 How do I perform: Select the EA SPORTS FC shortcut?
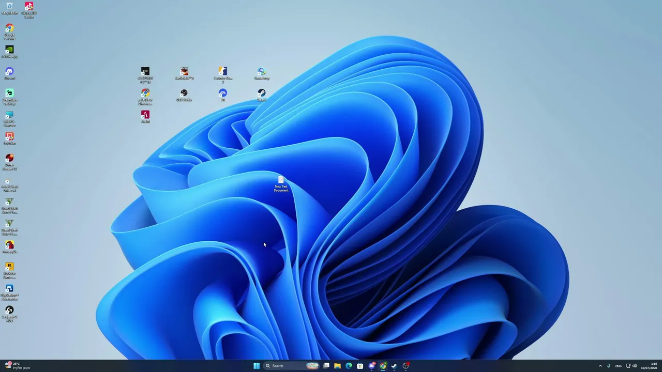click(x=145, y=74)
